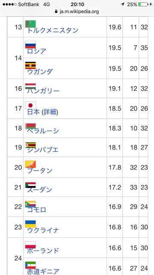Open the トルクメニスタン article link
Viewport: 154px width, 275px height.
(53, 30)
